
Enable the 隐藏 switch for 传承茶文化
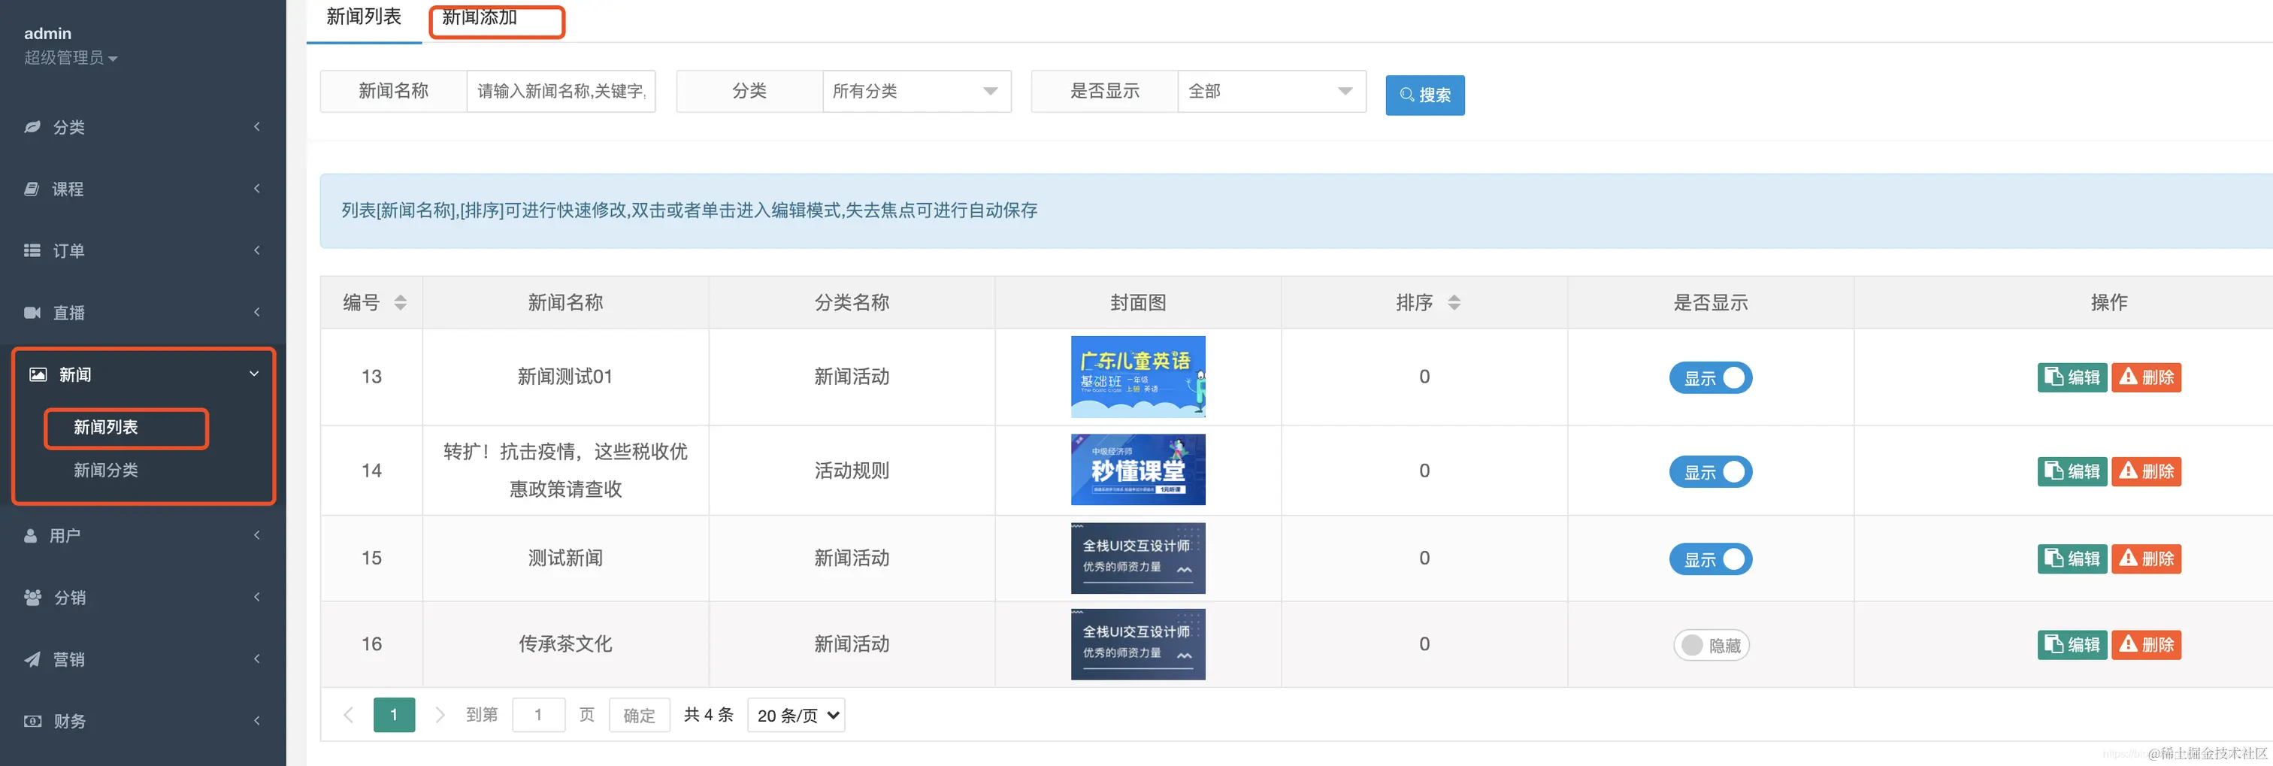(x=1711, y=645)
